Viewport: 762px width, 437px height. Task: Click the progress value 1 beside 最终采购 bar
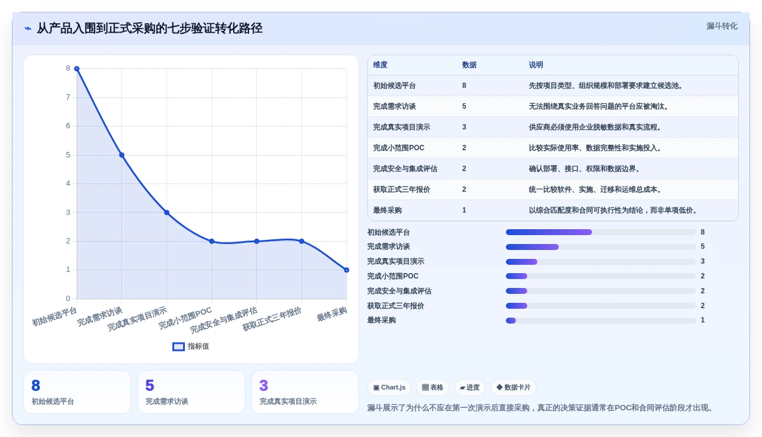point(703,321)
